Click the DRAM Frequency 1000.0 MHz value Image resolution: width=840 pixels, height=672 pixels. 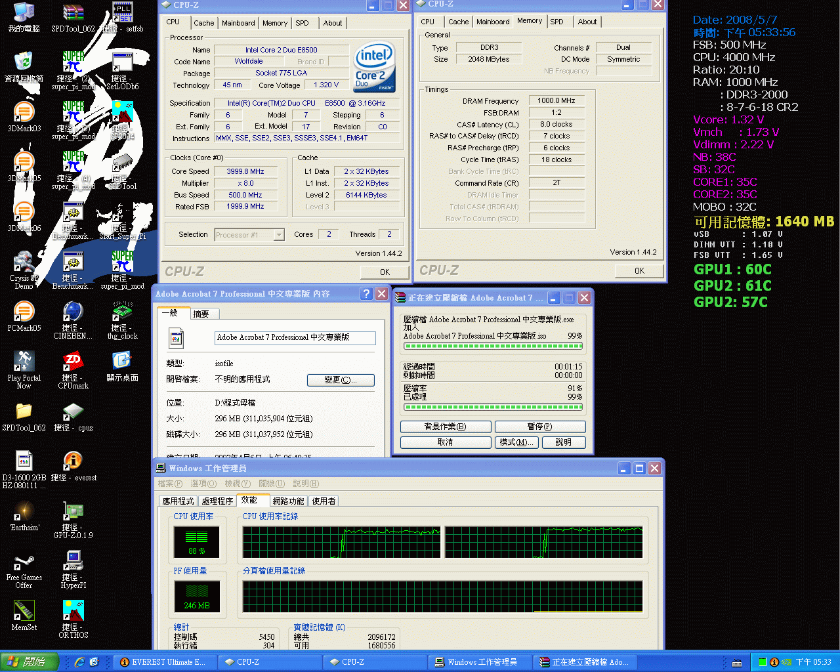[x=556, y=100]
